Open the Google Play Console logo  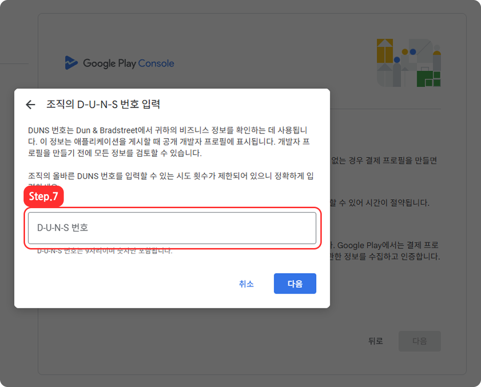[x=71, y=63]
